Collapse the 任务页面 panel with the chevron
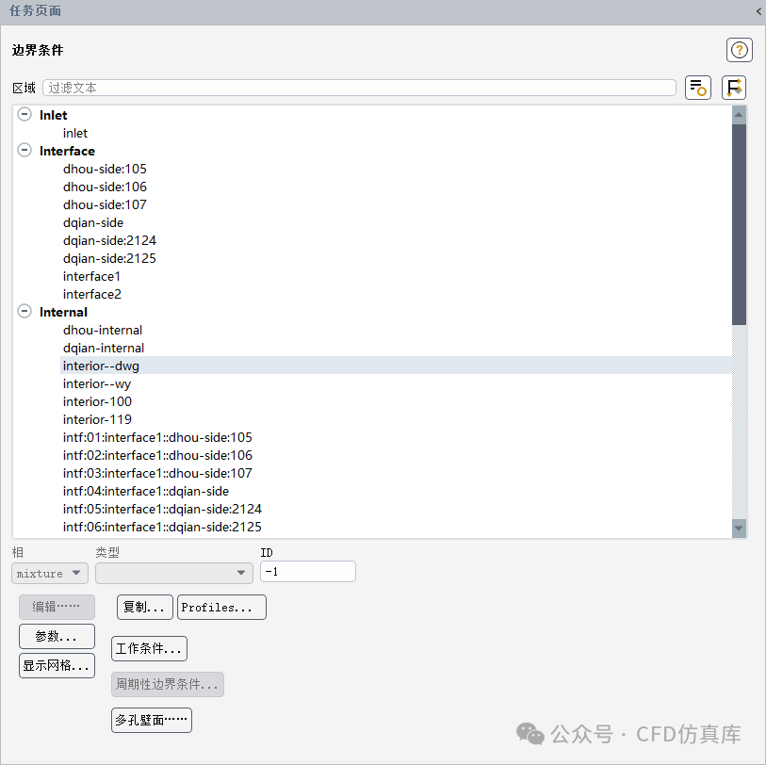766x765 pixels. click(x=757, y=11)
